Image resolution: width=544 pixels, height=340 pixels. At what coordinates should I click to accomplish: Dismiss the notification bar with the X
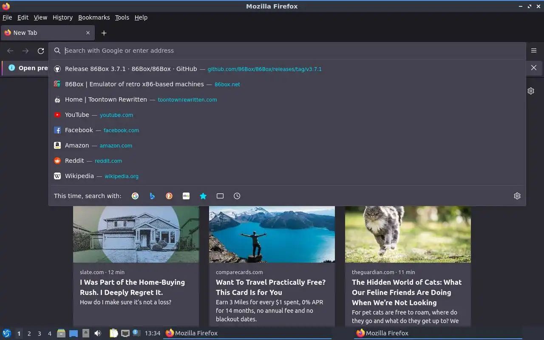pos(534,68)
